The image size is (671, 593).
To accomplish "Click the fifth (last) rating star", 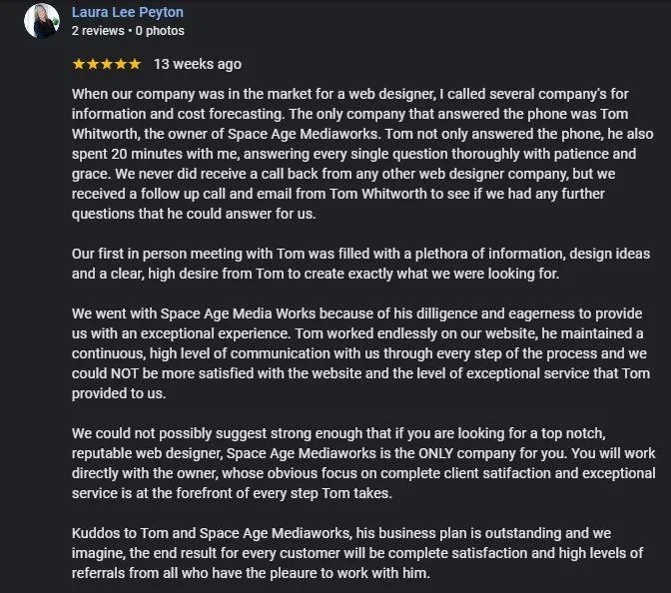I will click(135, 64).
